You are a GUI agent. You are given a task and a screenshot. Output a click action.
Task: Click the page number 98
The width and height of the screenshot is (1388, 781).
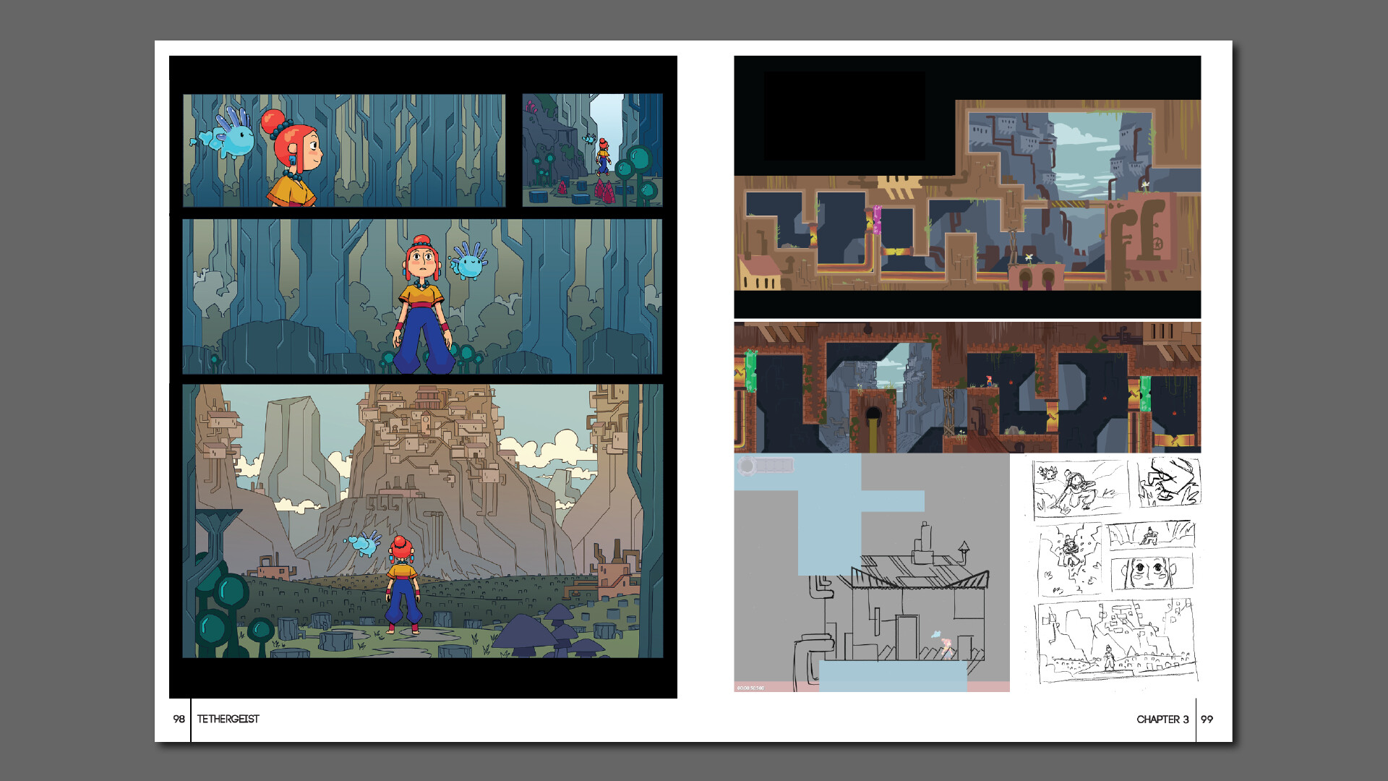179,719
